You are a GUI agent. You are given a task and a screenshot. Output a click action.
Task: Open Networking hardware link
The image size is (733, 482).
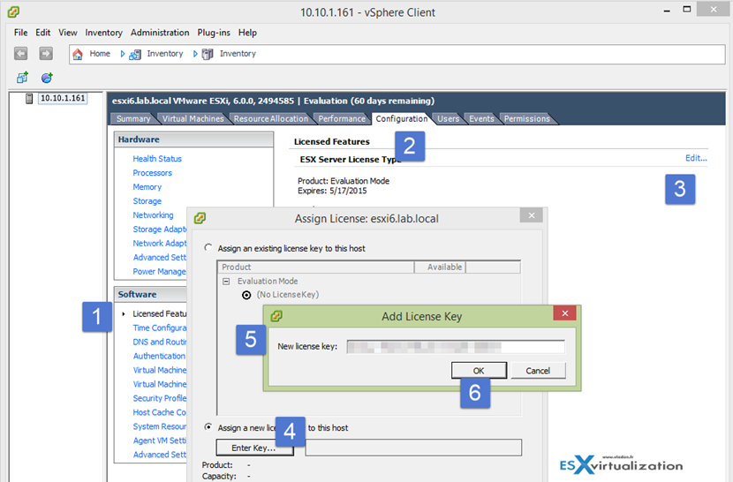point(153,215)
